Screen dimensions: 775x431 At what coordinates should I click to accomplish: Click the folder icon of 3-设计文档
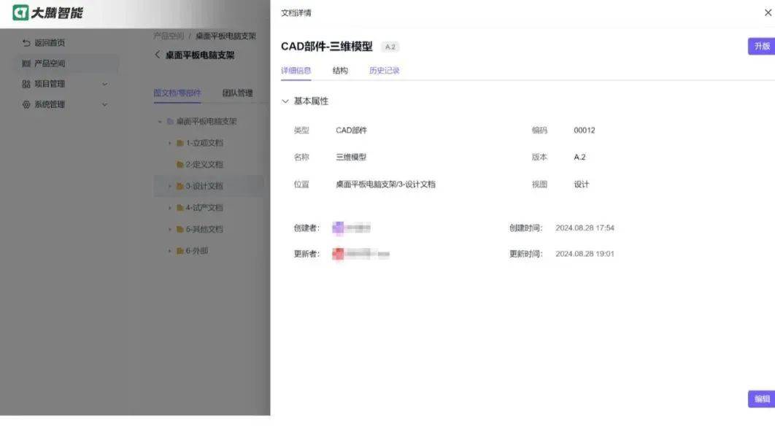(x=180, y=186)
